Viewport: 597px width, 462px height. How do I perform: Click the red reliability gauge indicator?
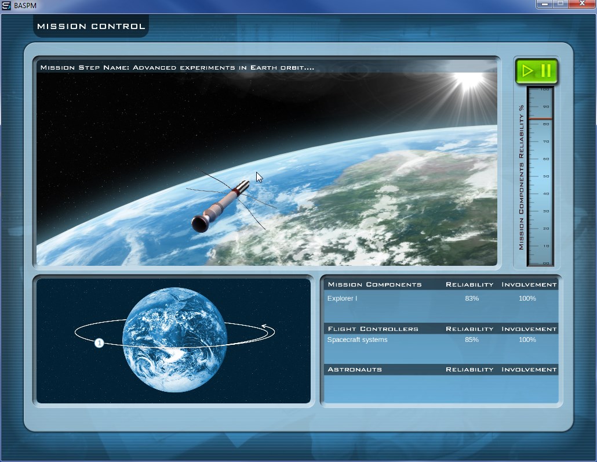(540, 119)
